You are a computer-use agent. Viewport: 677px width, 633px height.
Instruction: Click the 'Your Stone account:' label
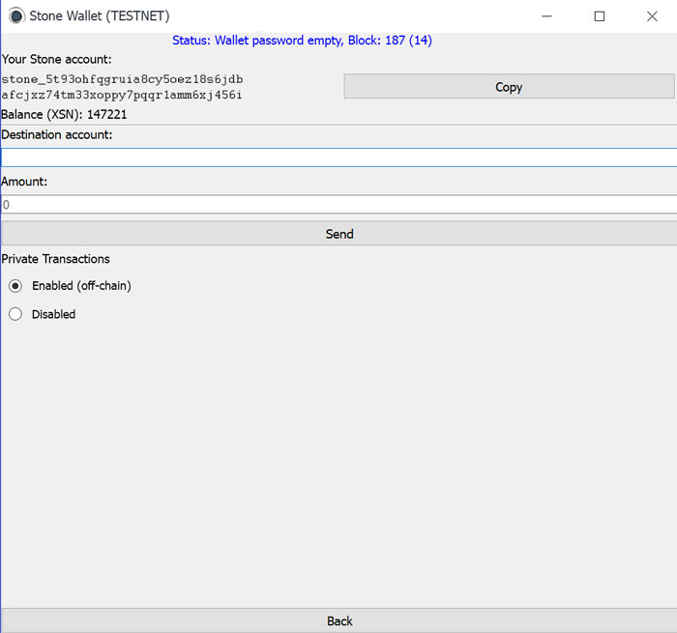pos(56,59)
